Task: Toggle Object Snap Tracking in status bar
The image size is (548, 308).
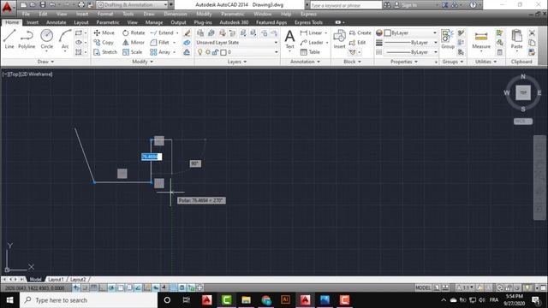Action: (x=138, y=287)
